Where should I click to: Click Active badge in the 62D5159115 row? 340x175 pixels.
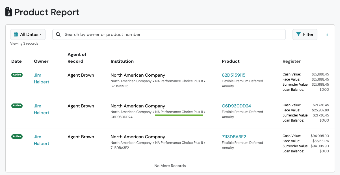tap(17, 75)
